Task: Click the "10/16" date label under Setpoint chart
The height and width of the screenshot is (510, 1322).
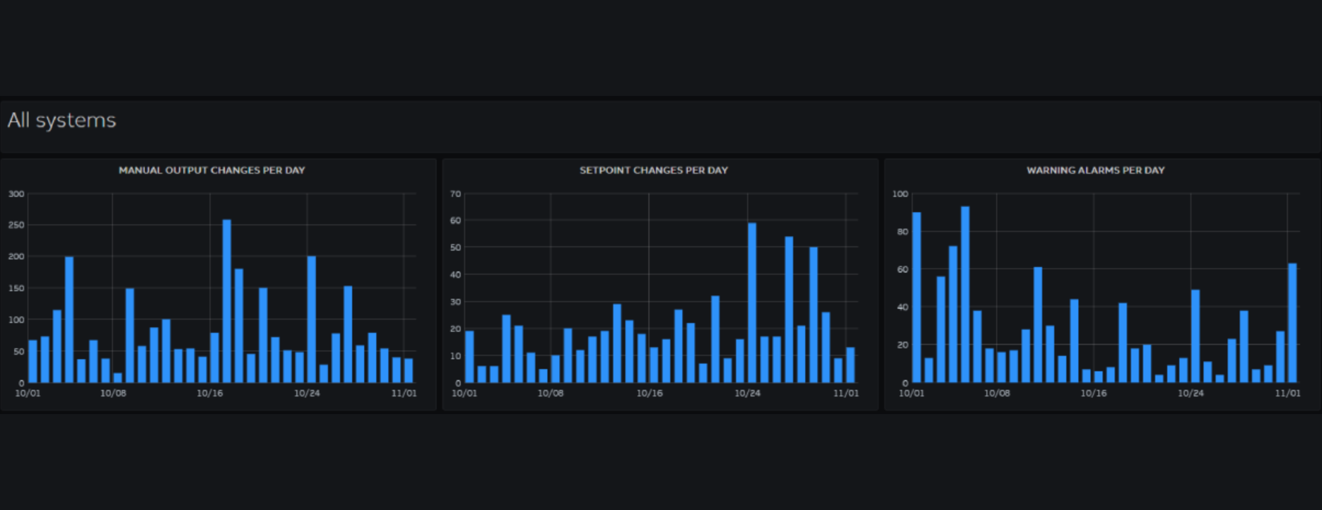Action: point(649,393)
